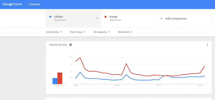Open the Interest over time options menu
The height and width of the screenshot is (100, 215).
tap(207, 45)
